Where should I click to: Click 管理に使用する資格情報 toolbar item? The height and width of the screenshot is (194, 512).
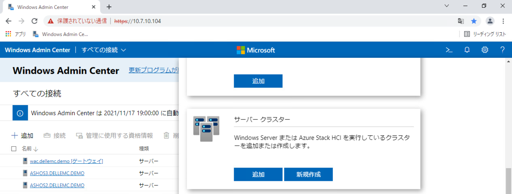click(114, 136)
